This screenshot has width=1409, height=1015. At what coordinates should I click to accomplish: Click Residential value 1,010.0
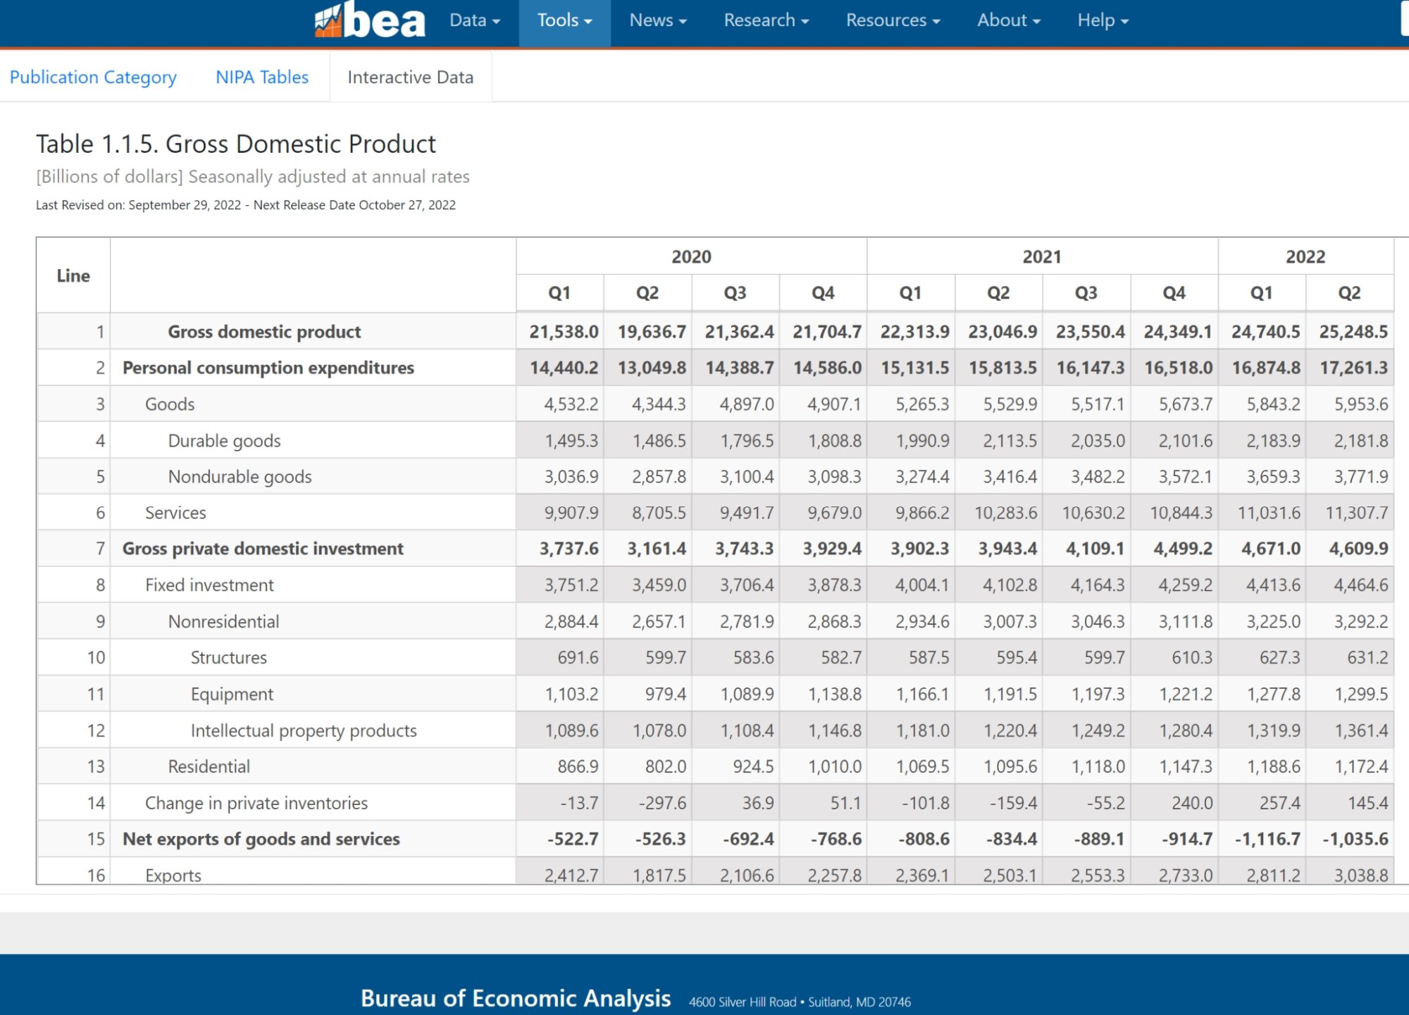click(835, 766)
